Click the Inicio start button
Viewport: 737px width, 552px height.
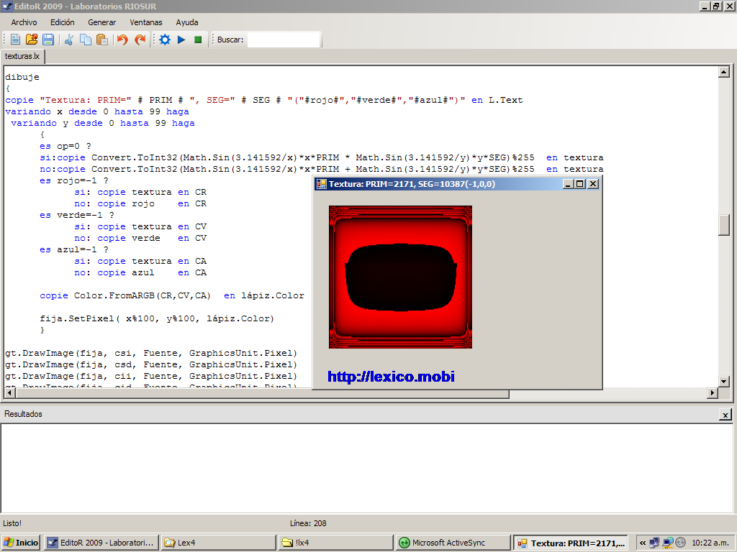[21, 543]
